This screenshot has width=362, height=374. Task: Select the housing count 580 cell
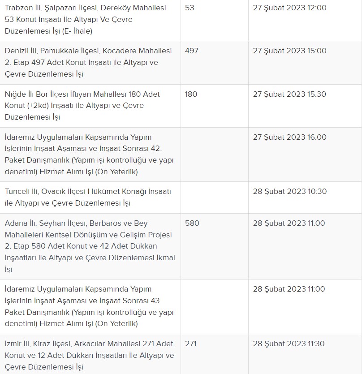click(192, 224)
